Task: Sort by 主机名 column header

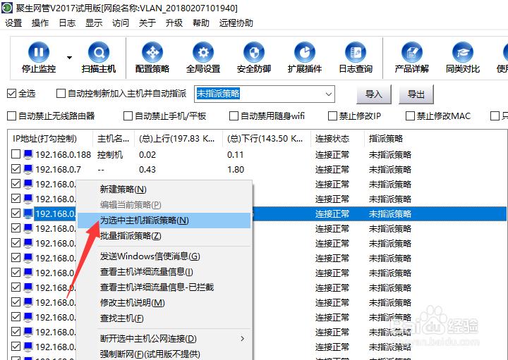Action: coord(114,139)
